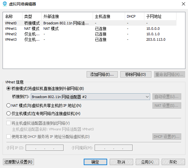This screenshot has width=188, height=168.
Task: Select the VMnet2 row
Action: coord(90,34)
